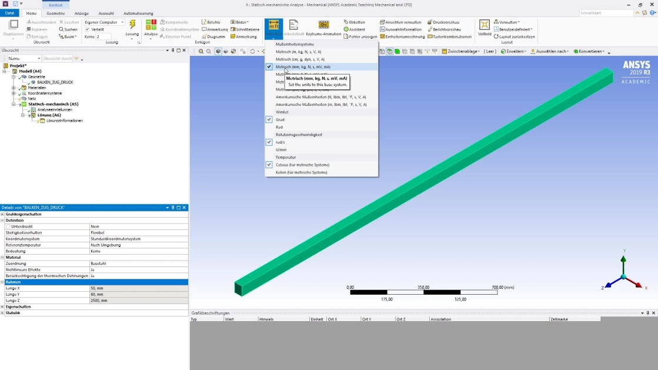The height and width of the screenshot is (370, 658).
Task: Select Kelvin (für metrische Systeme)
Action: tap(322, 172)
